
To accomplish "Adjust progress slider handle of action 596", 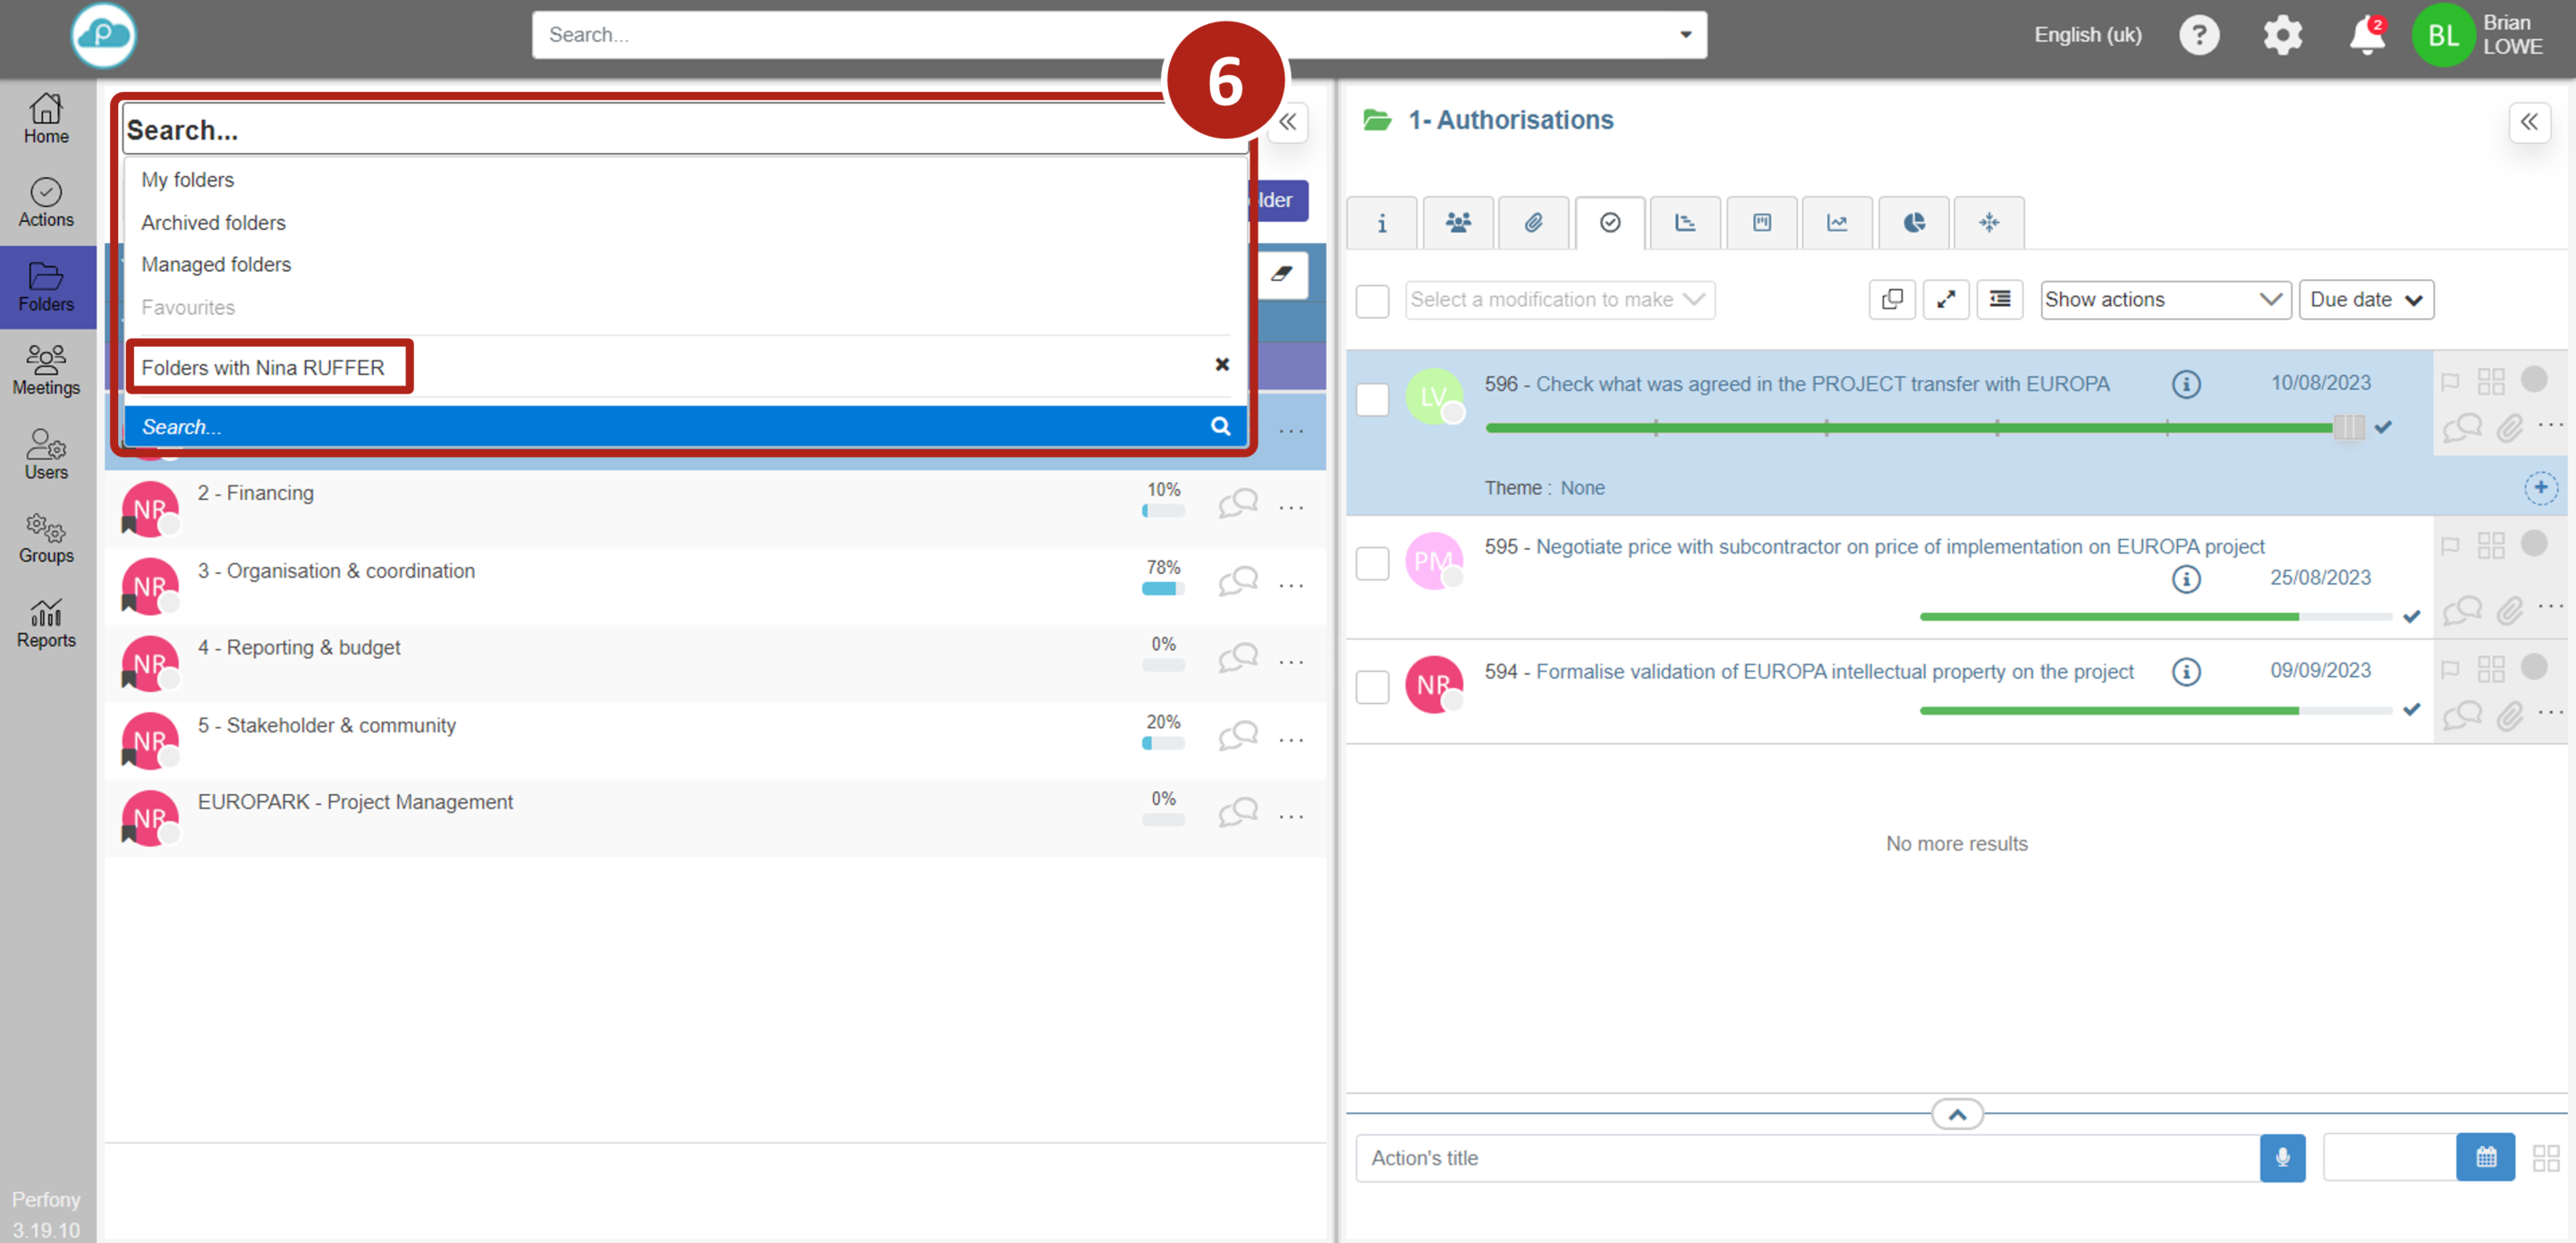I will click(x=2348, y=428).
